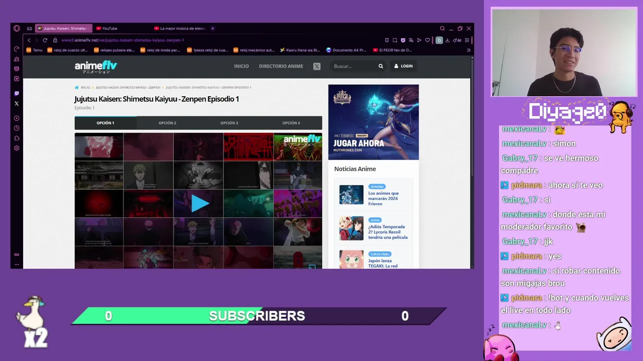Open the speed dial sidebar icon

[x=17, y=49]
